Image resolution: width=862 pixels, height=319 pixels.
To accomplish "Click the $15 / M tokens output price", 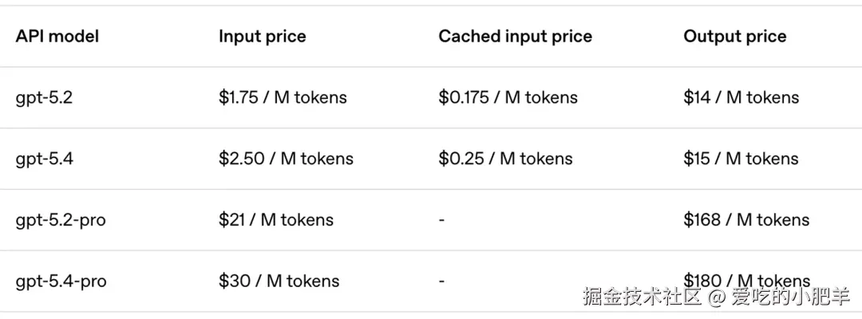I will [741, 159].
